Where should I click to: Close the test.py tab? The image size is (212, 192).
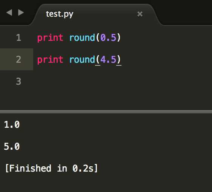[140, 14]
